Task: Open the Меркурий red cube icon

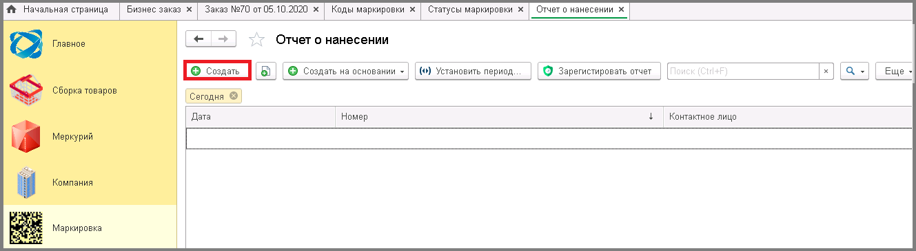Action: (x=26, y=136)
